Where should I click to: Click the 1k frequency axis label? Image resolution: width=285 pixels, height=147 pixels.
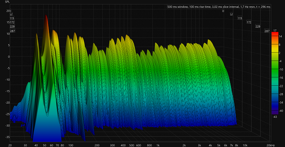click(158, 145)
